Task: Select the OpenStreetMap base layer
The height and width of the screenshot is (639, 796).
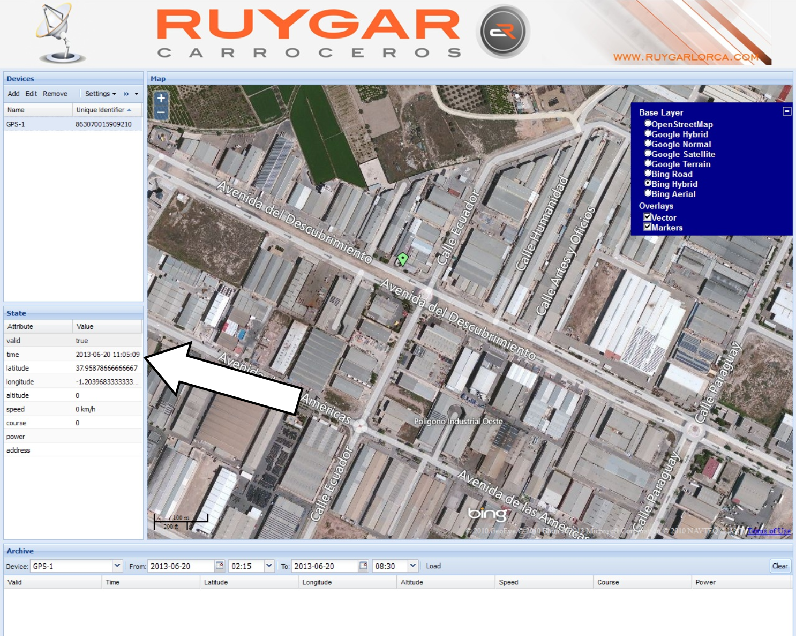Action: coord(648,124)
